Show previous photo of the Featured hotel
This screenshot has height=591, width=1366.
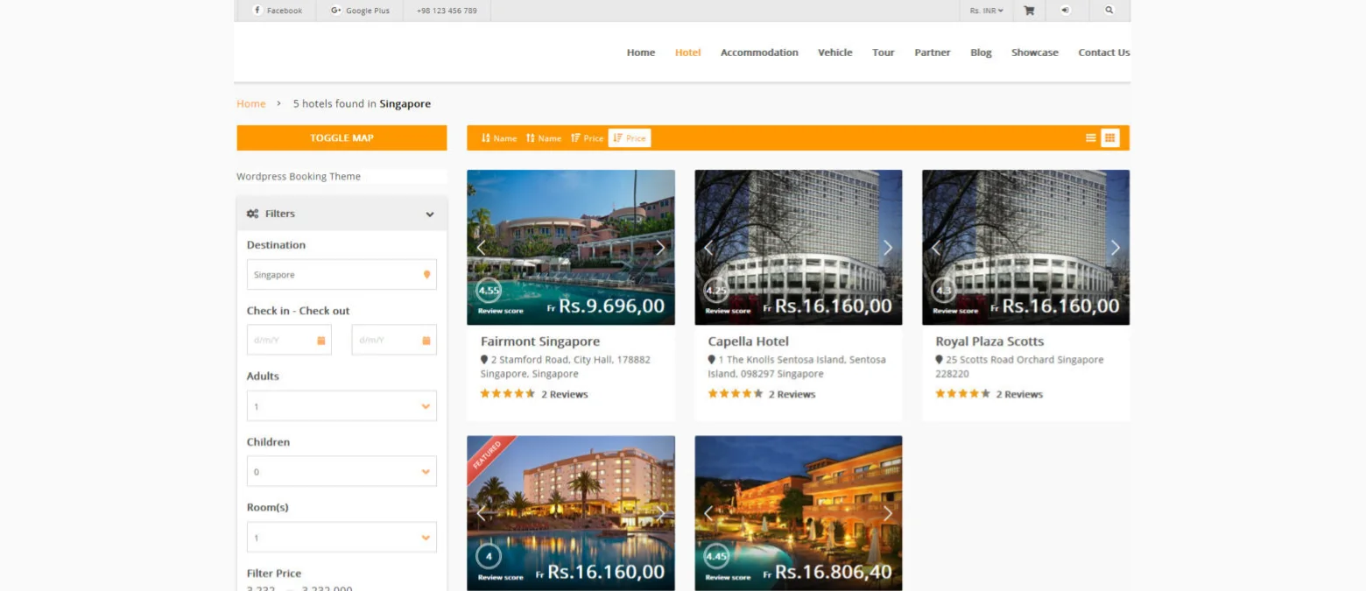point(481,514)
